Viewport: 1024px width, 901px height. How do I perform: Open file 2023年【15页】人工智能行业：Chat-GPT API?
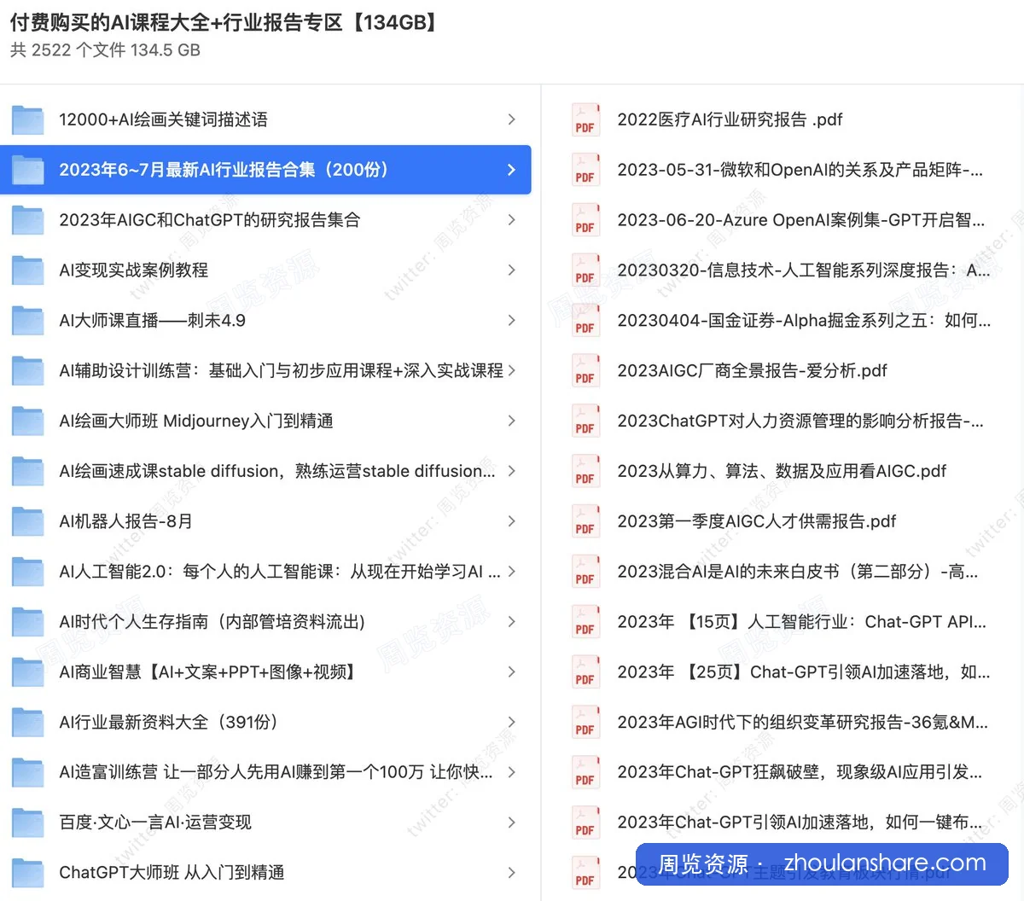[801, 622]
